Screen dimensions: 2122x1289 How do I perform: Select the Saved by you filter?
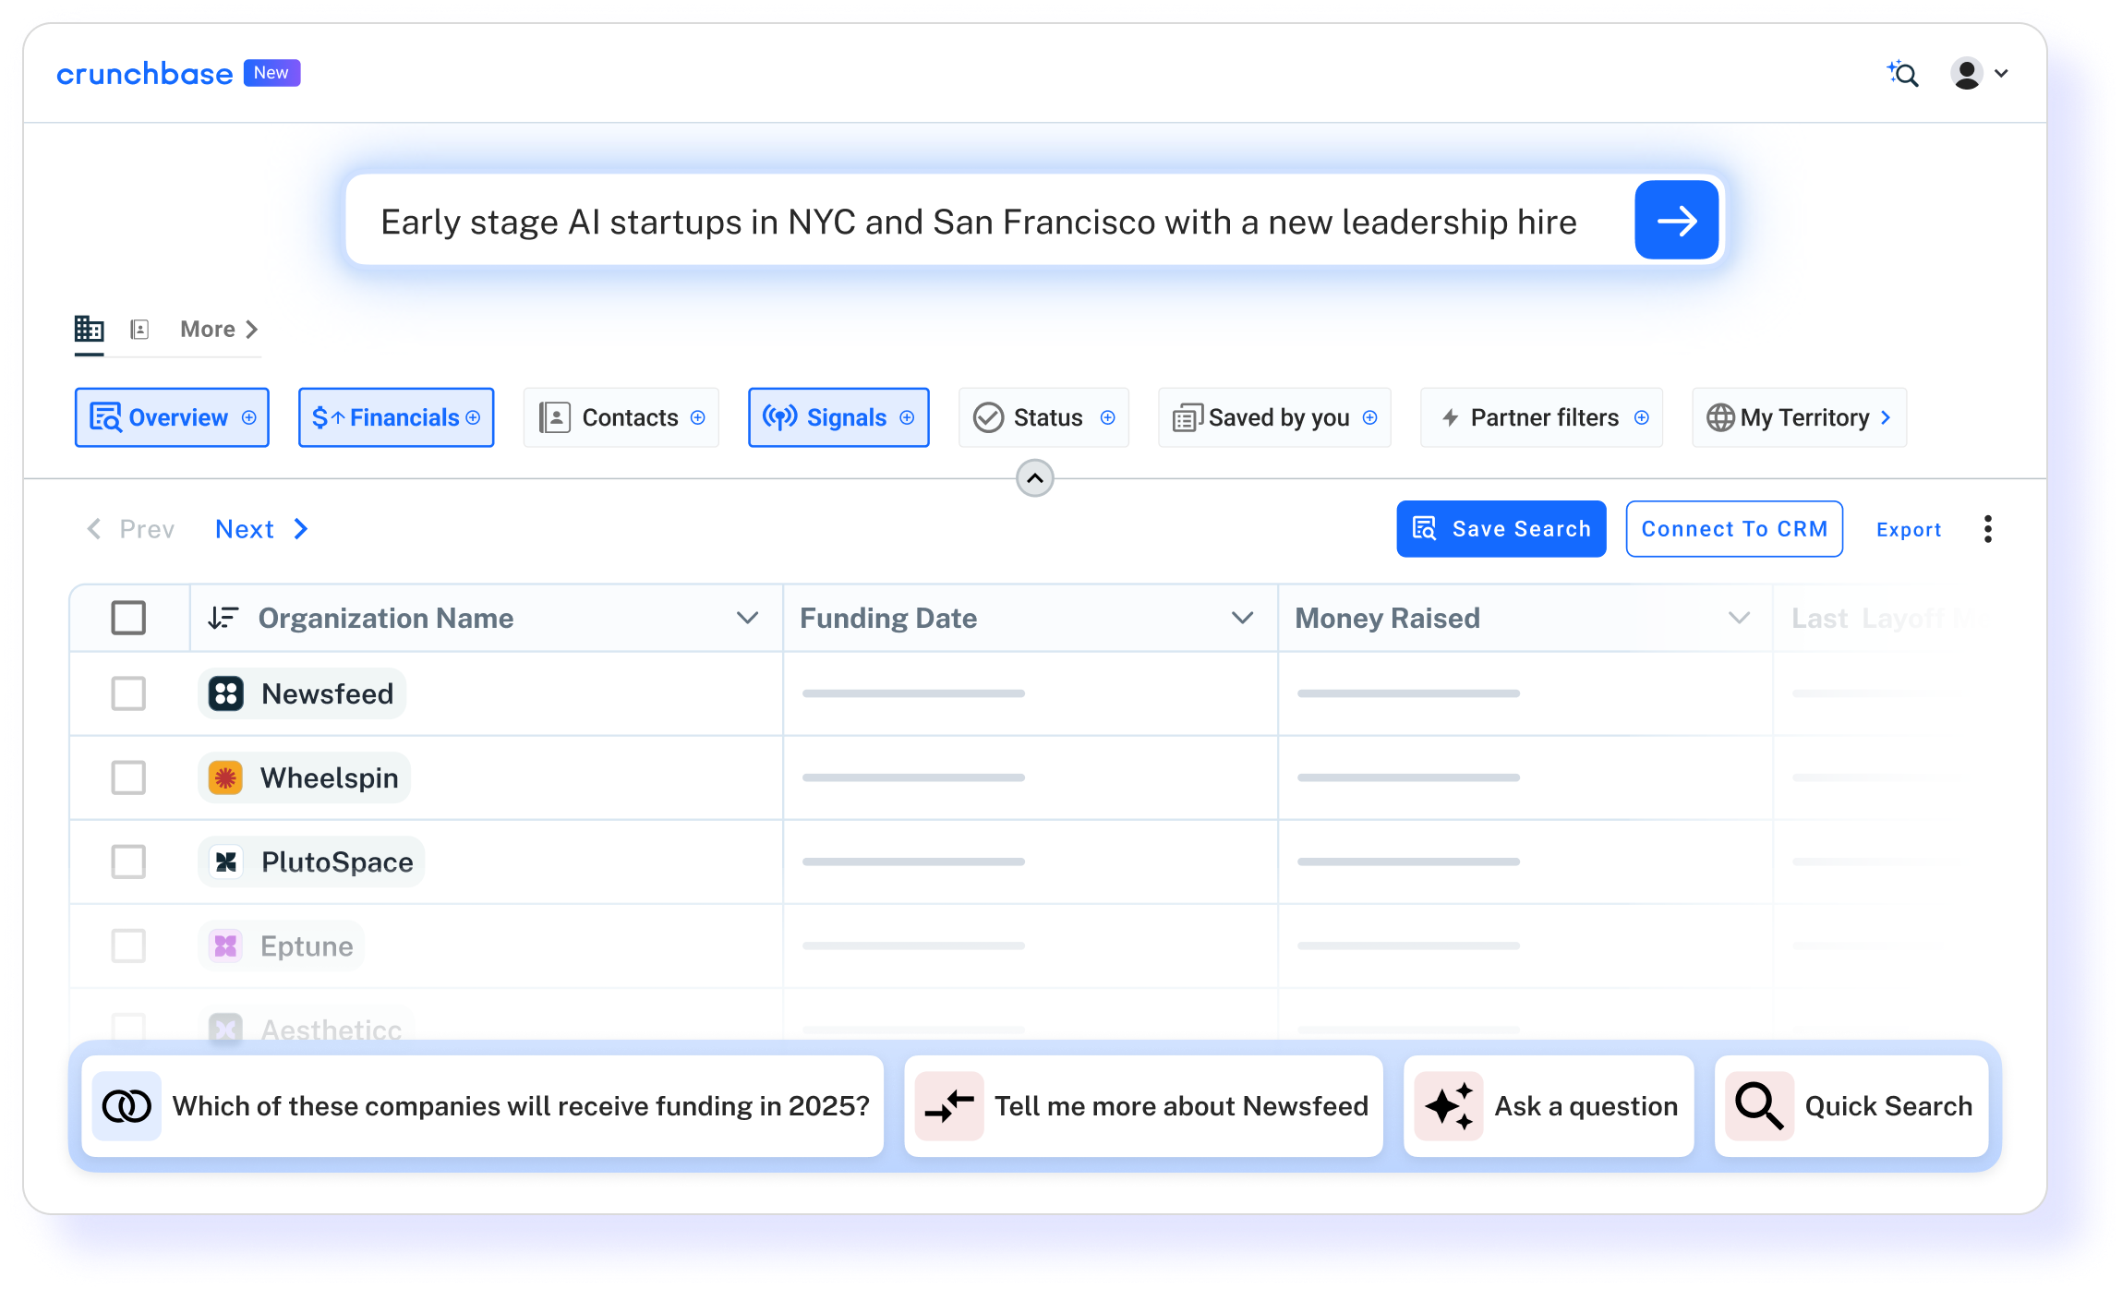point(1275,417)
